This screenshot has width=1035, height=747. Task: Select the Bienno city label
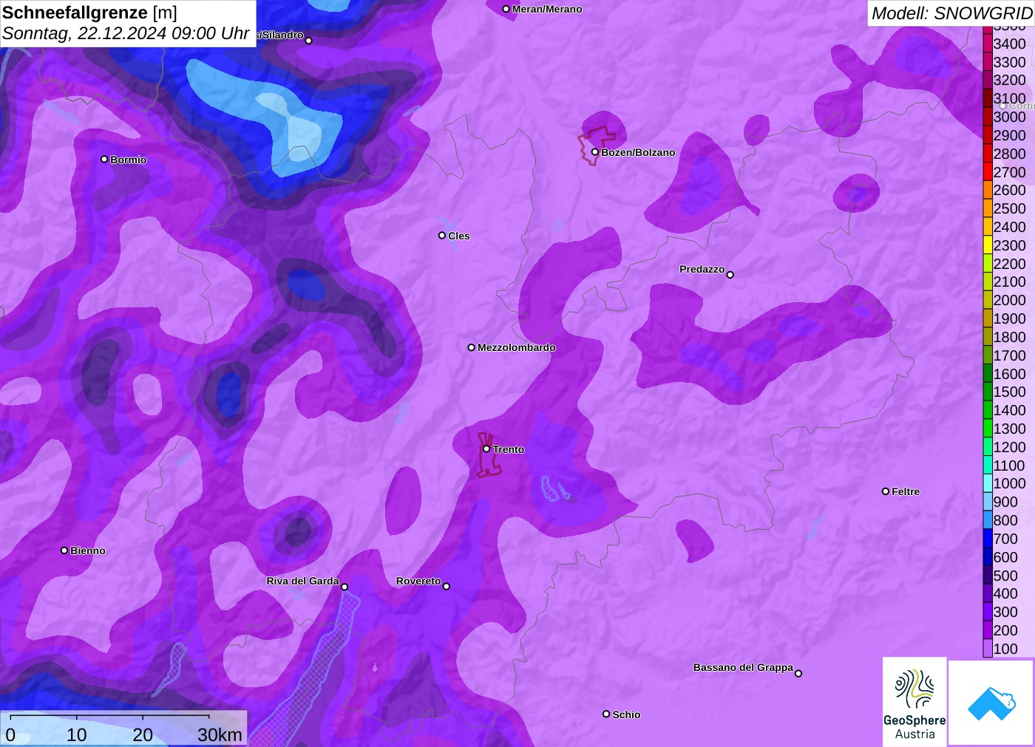click(88, 550)
